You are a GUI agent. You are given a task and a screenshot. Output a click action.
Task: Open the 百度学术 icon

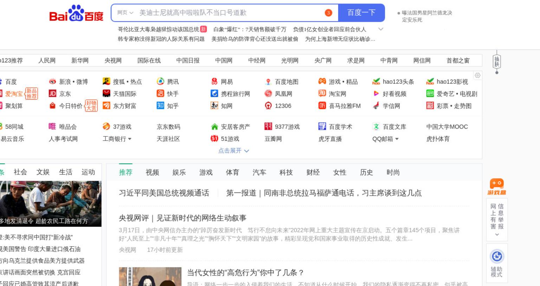(x=322, y=127)
